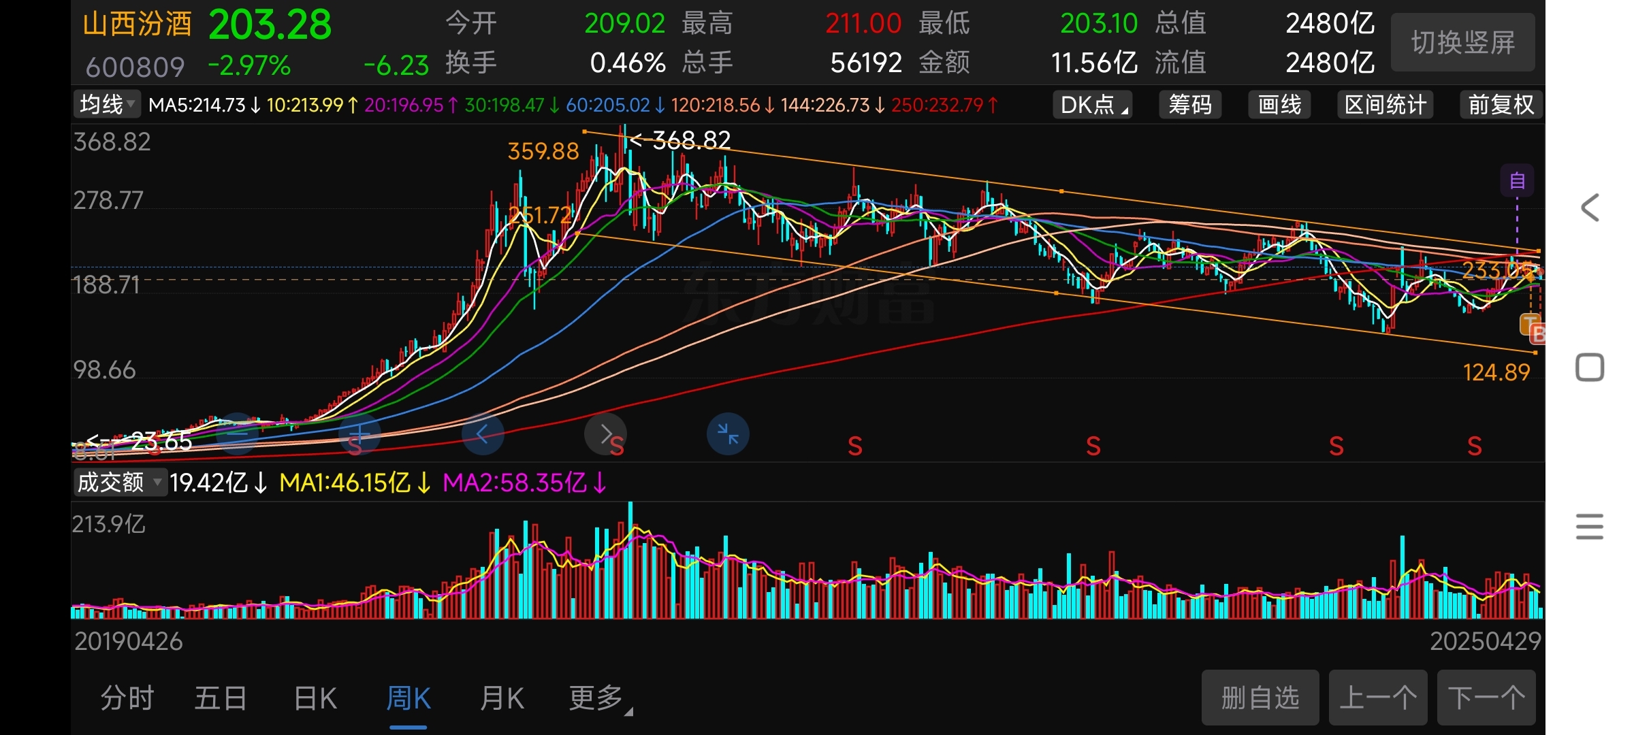Tap the MA5:214.73 indicator value
Image resolution: width=1634 pixels, height=735 pixels.
(x=204, y=105)
